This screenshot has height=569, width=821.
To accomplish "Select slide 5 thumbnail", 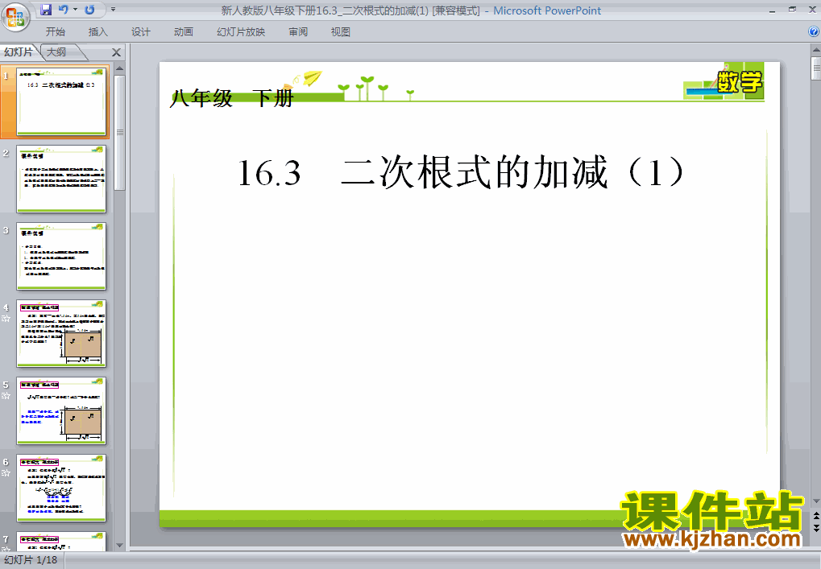I will pyautogui.click(x=61, y=411).
